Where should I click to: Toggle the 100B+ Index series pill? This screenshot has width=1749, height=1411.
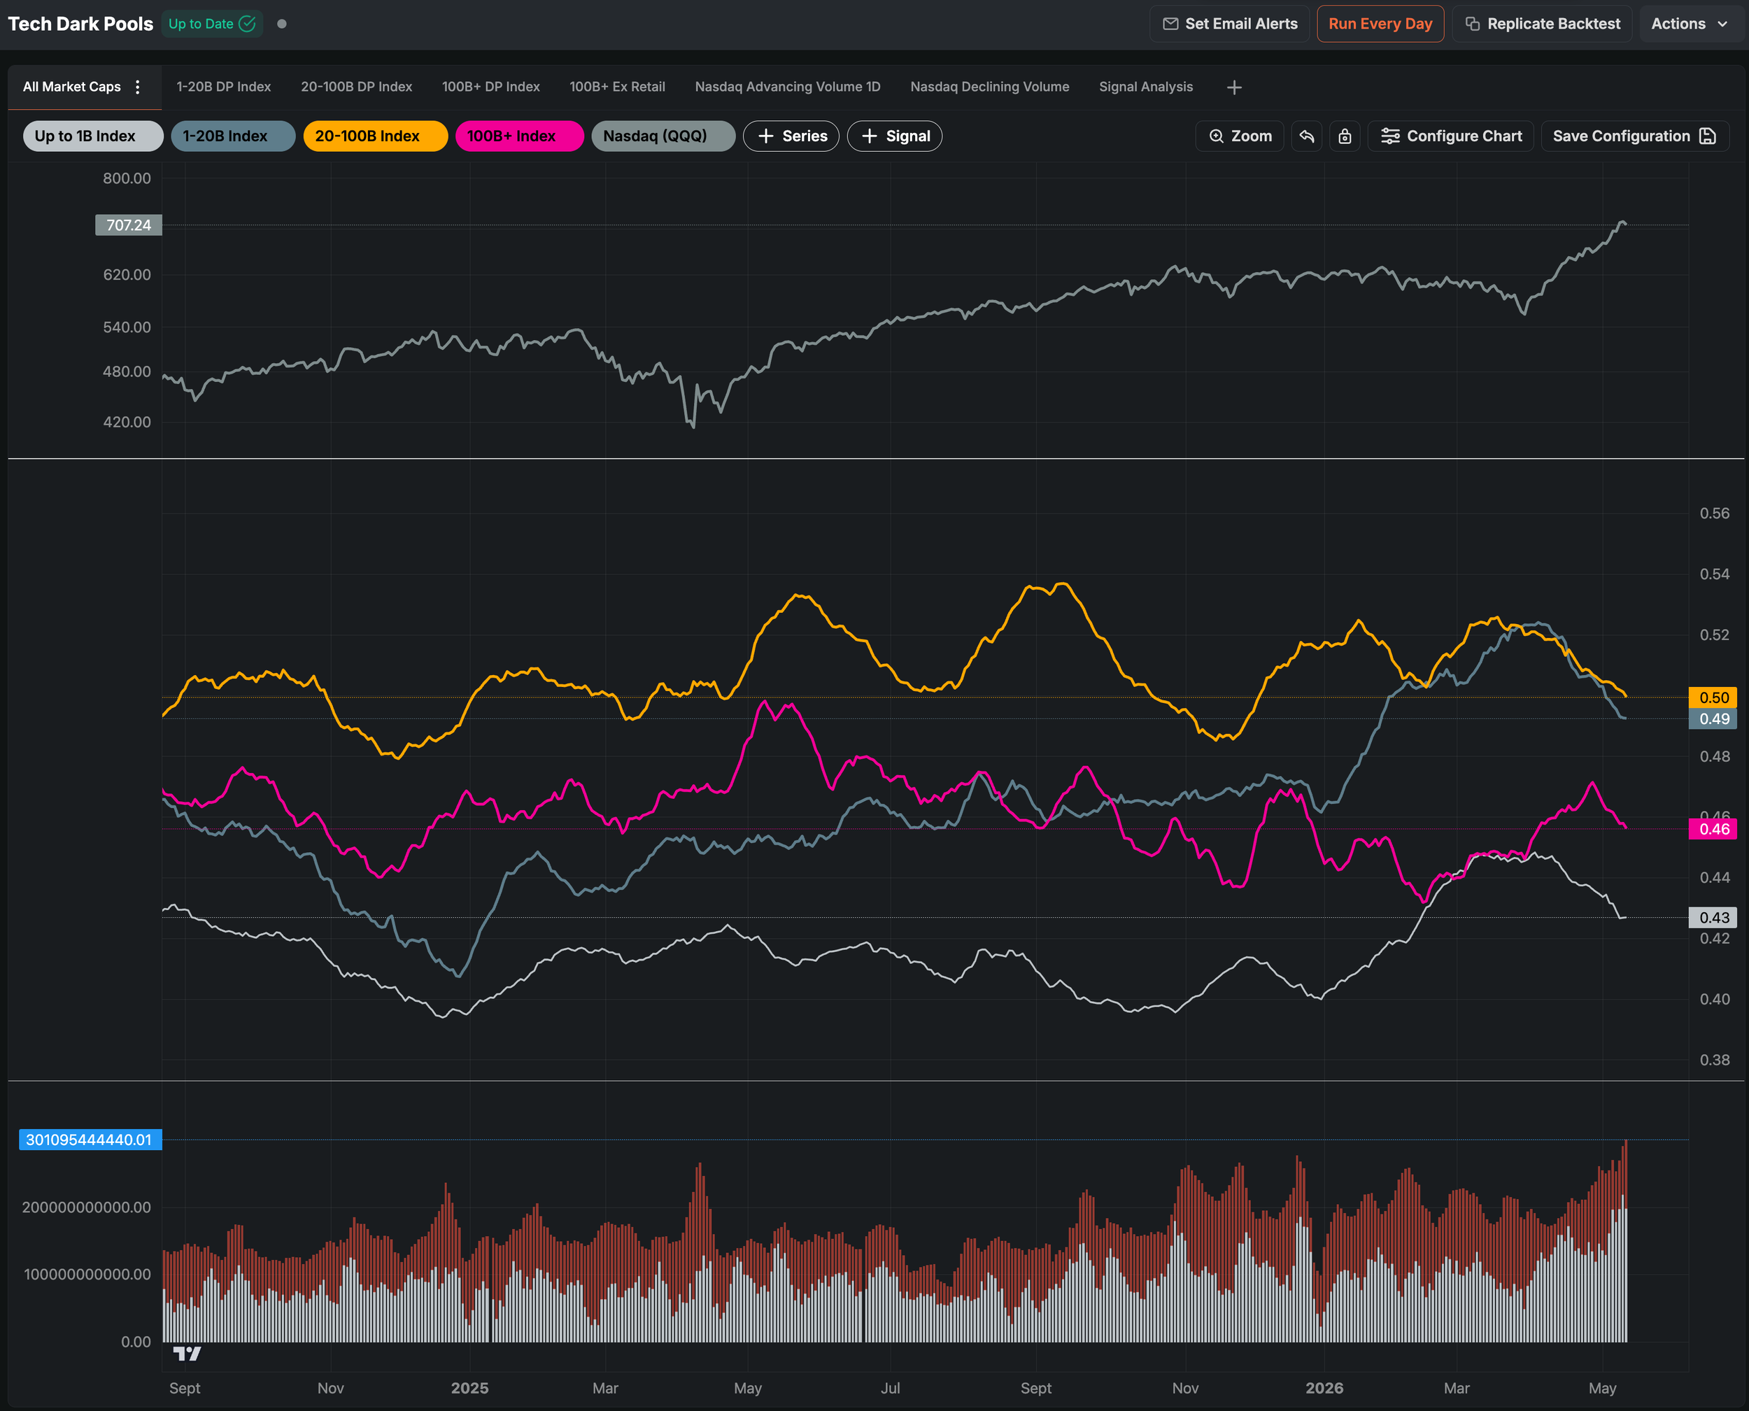[x=519, y=136]
